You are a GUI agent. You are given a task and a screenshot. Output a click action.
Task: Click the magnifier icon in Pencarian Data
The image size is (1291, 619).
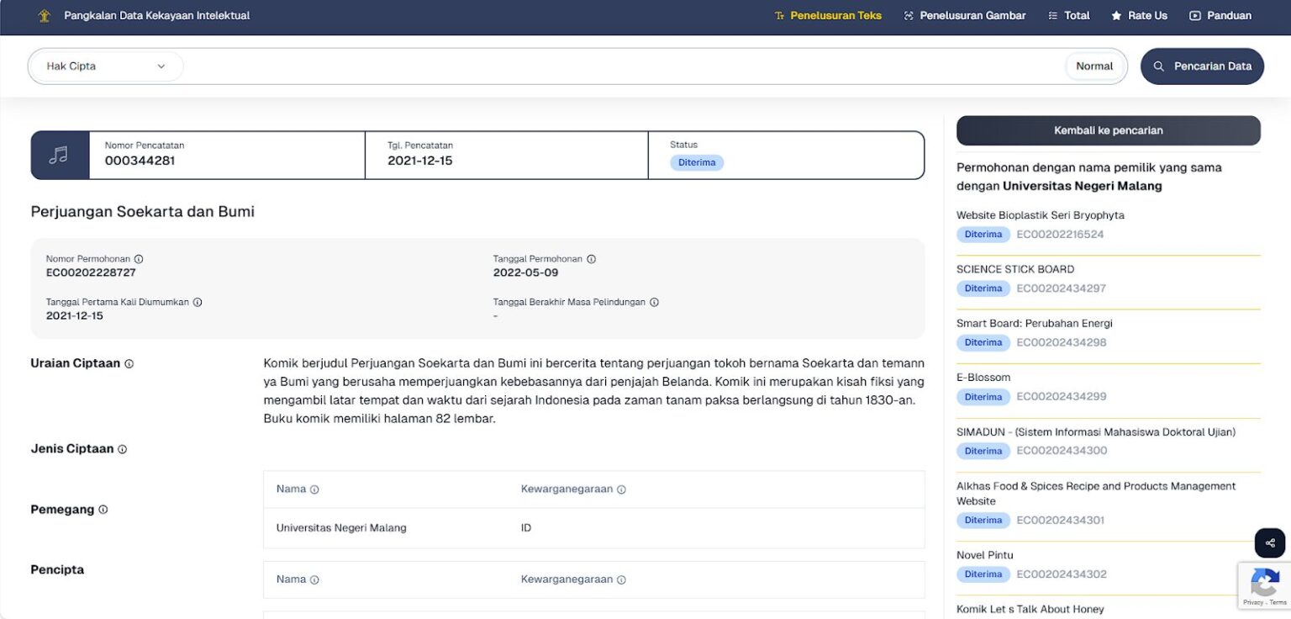point(1160,66)
